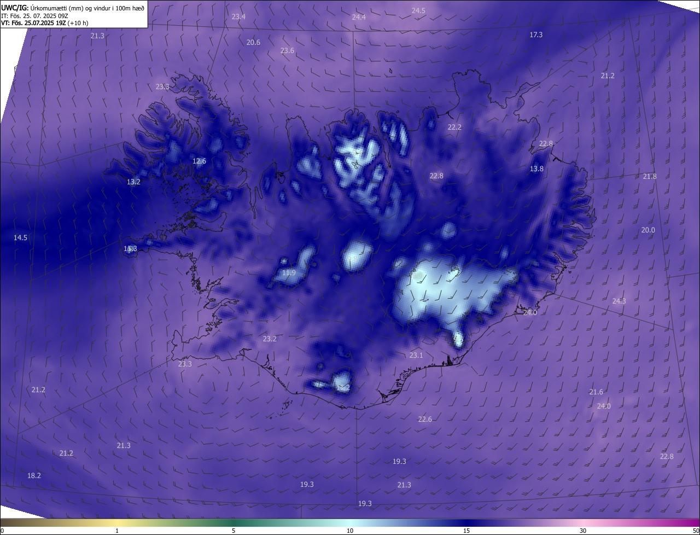Click the 0 tick on the color scale
Screen dimensions: 700x535
click(x=2, y=531)
